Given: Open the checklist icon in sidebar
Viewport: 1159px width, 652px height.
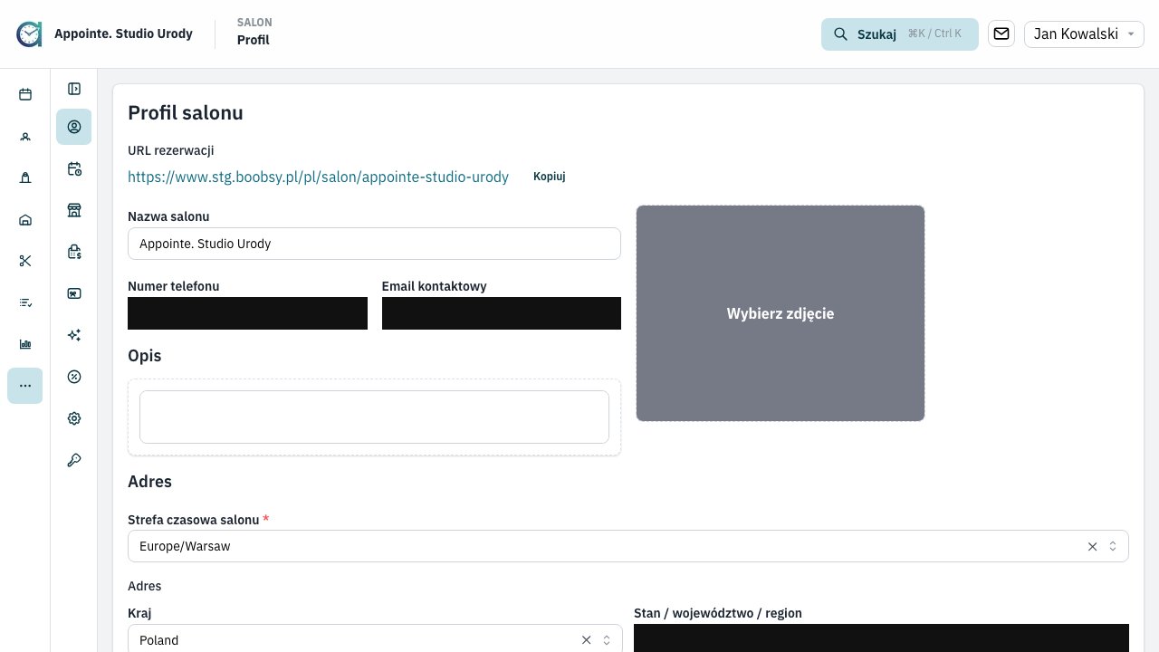Looking at the screenshot, I should coord(25,302).
